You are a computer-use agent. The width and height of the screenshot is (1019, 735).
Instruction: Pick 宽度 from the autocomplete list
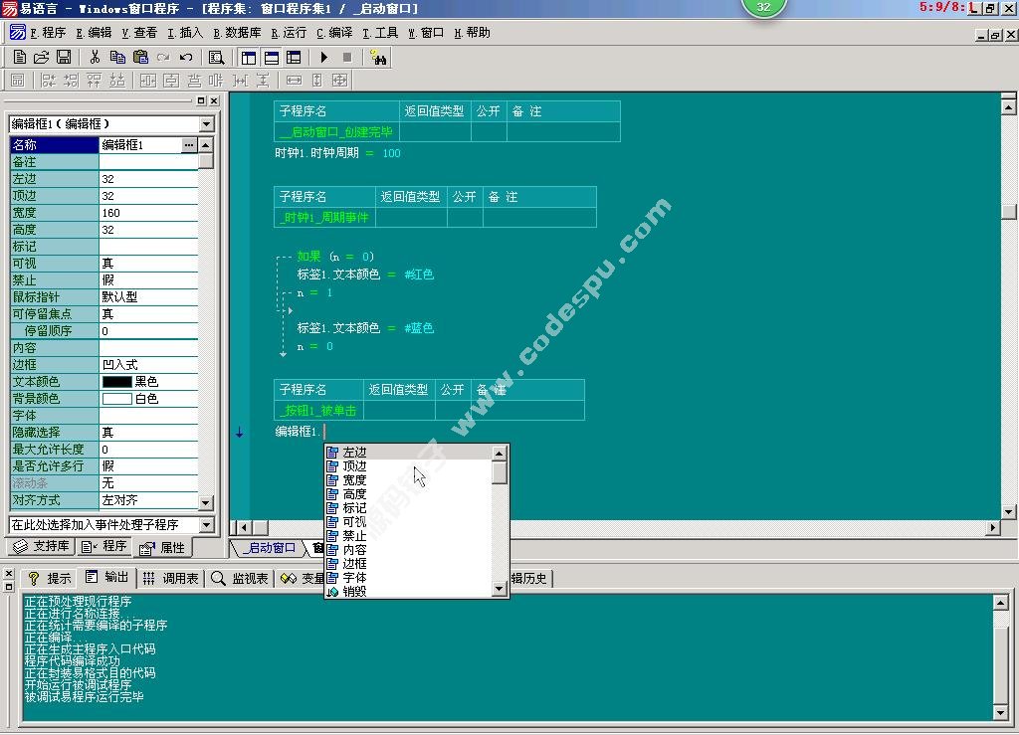tap(408, 480)
